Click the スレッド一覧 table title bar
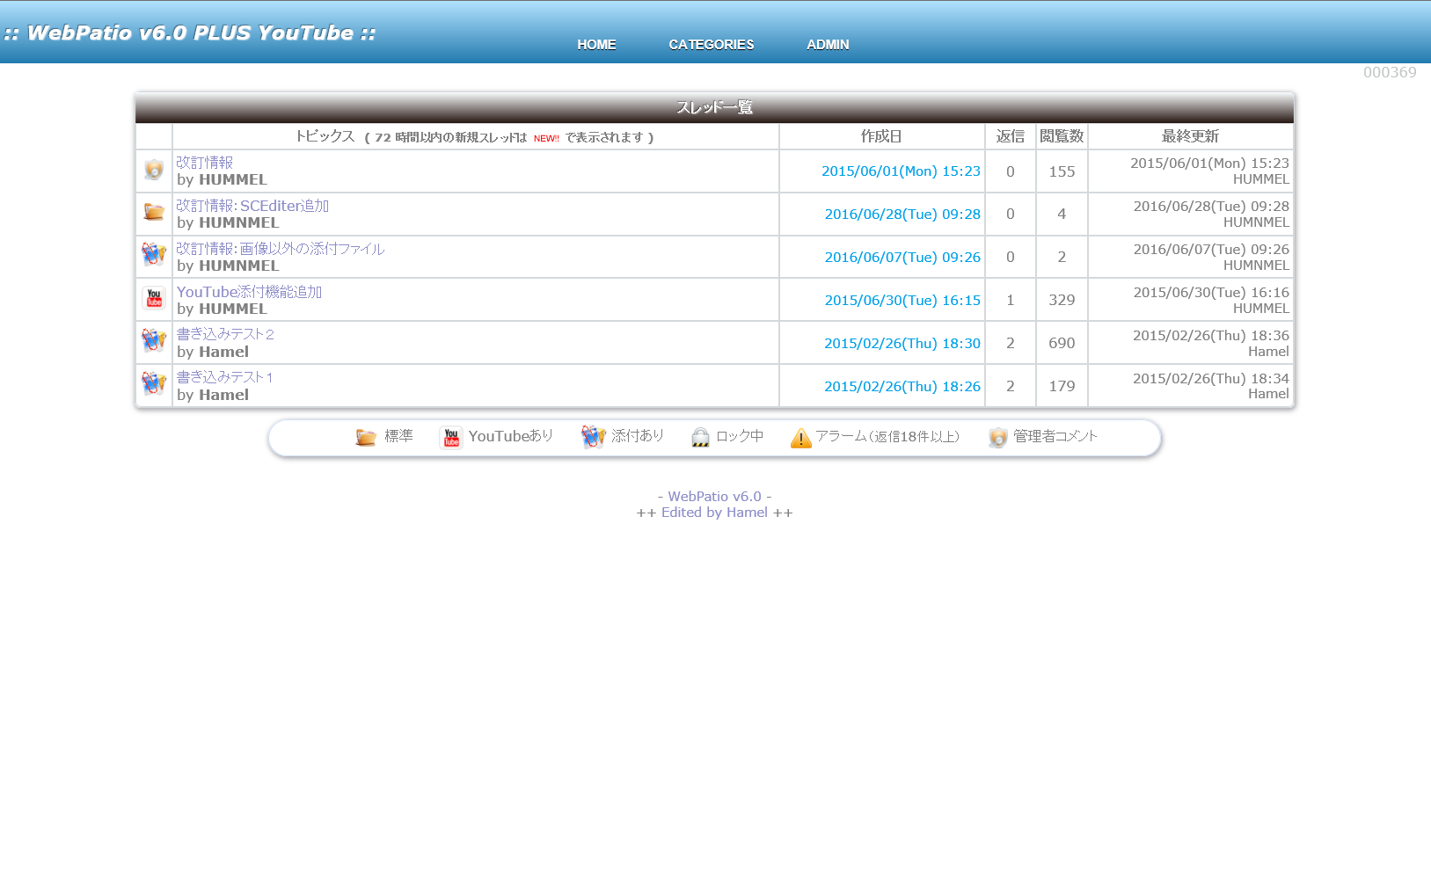Screen dimensions: 1431x895 pyautogui.click(x=714, y=107)
